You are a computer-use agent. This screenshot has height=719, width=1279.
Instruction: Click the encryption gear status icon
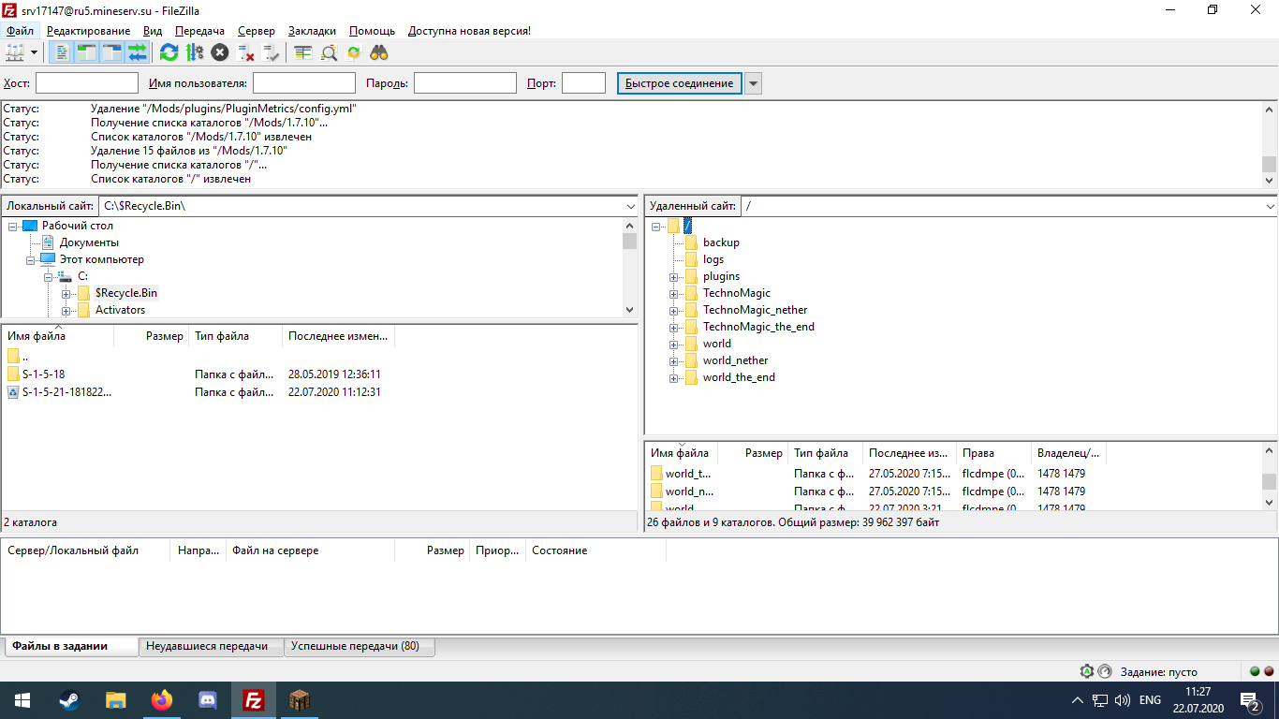pyautogui.click(x=1087, y=671)
